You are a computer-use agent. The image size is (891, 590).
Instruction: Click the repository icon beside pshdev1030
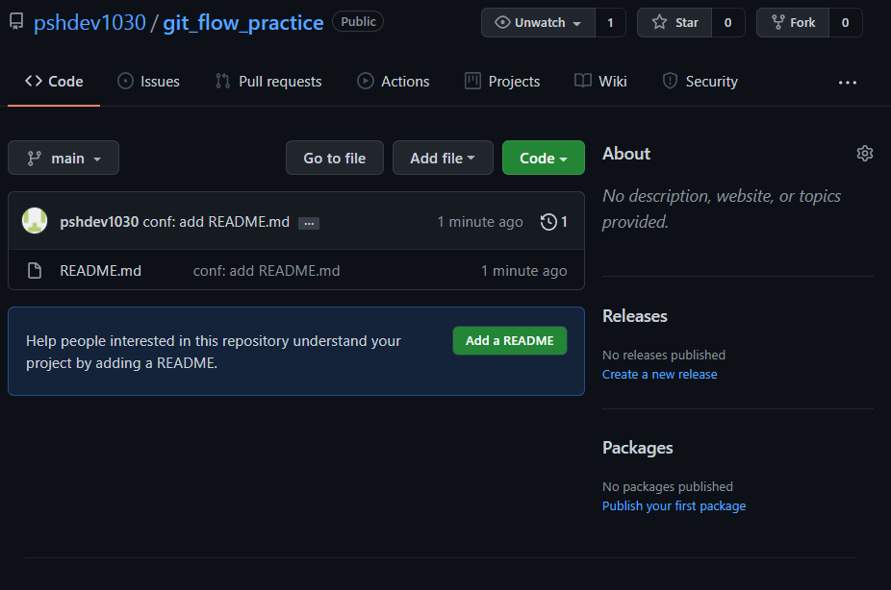click(16, 22)
